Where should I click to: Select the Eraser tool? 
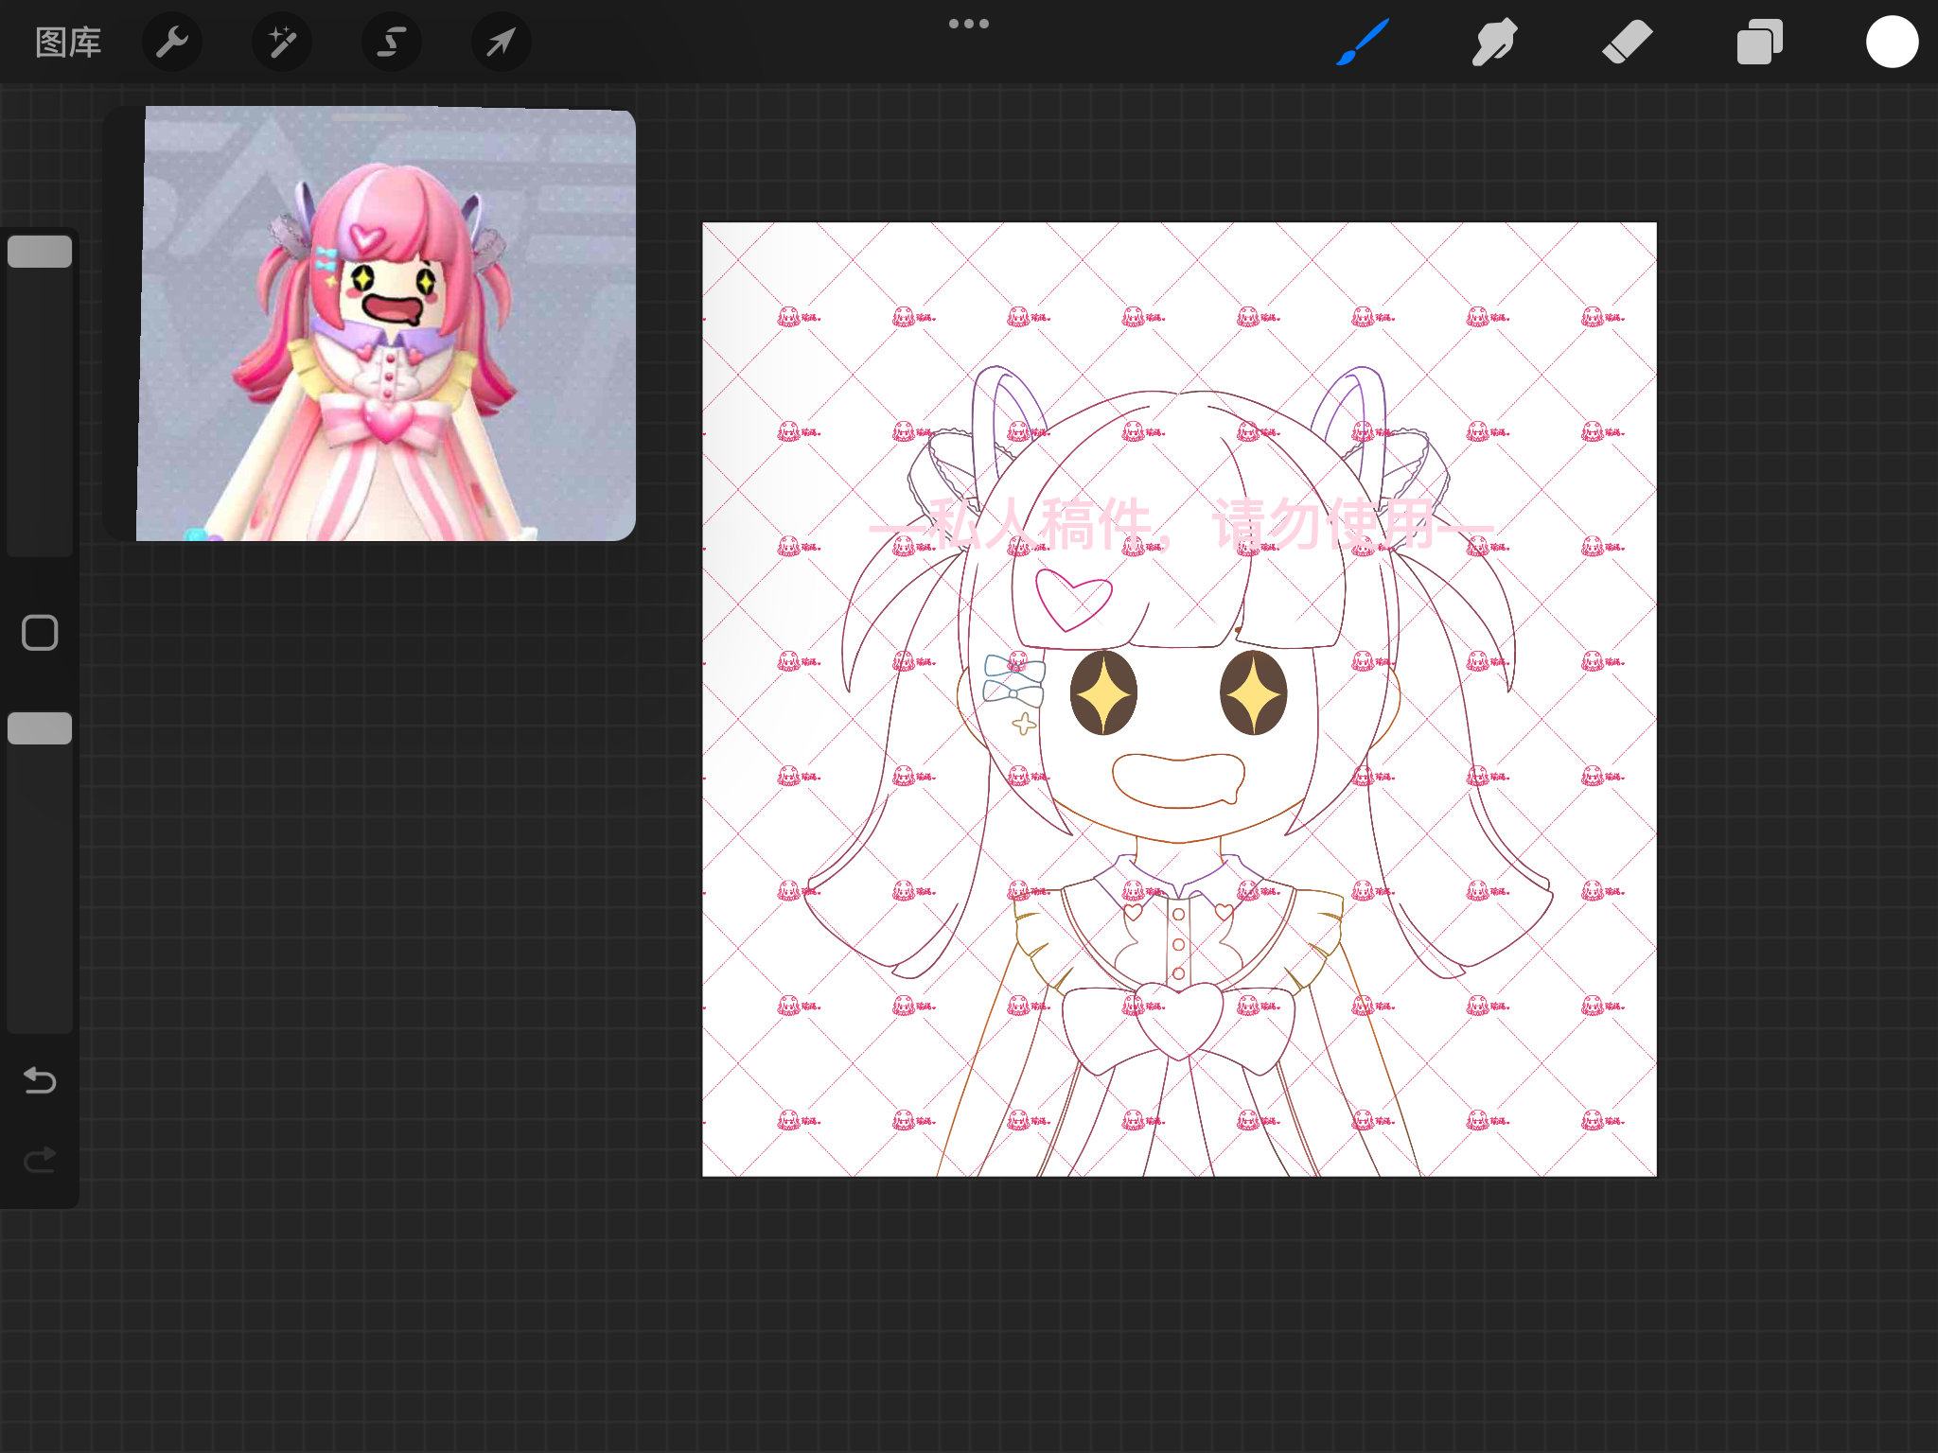click(x=1628, y=43)
